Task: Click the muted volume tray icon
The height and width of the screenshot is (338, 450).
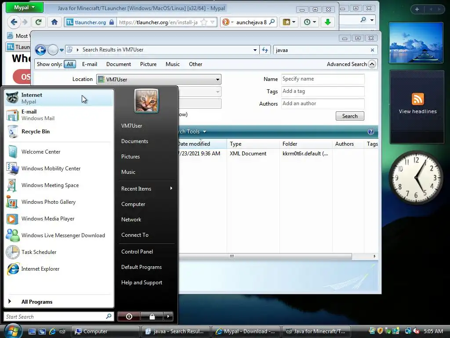Action: coord(417,331)
